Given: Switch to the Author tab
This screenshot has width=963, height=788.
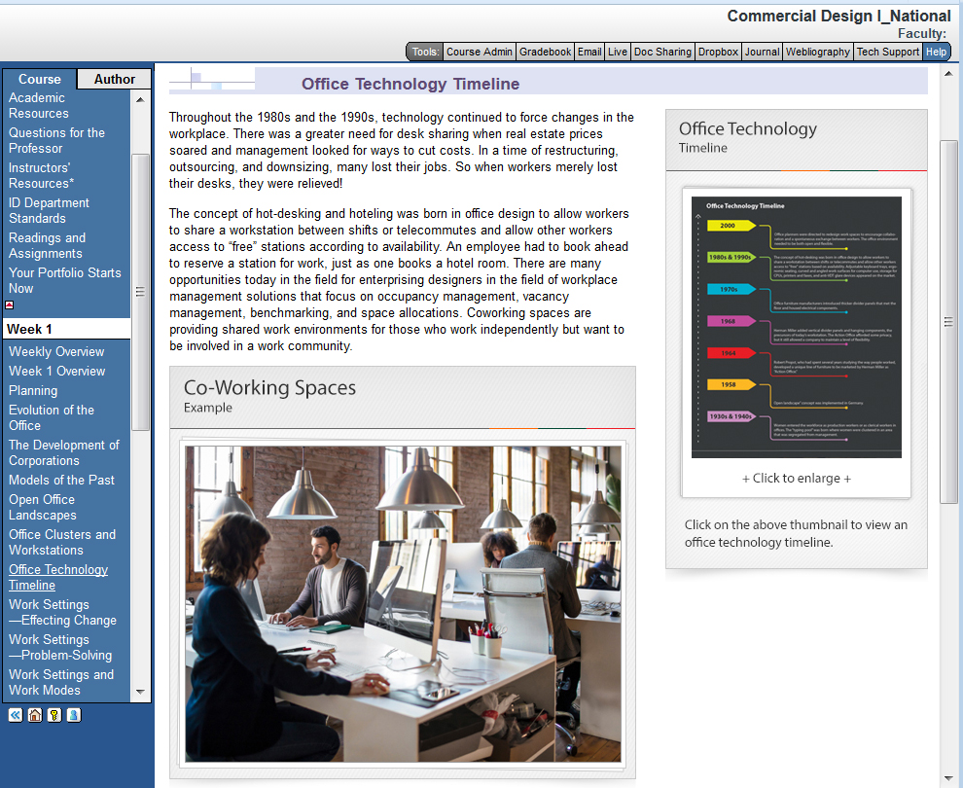Looking at the screenshot, I should 114,79.
